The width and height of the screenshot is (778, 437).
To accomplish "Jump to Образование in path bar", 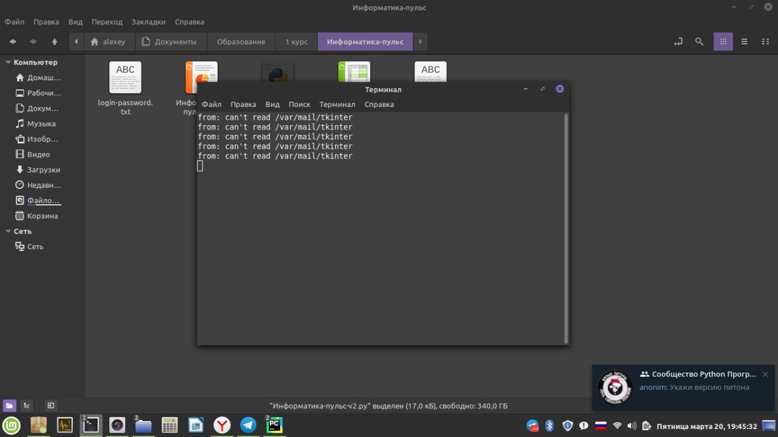I will [x=241, y=42].
